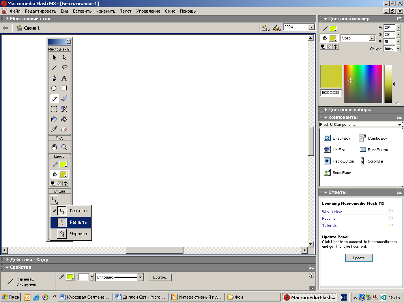Open the Вставить menu
This screenshot has width=404, height=303.
82,11
